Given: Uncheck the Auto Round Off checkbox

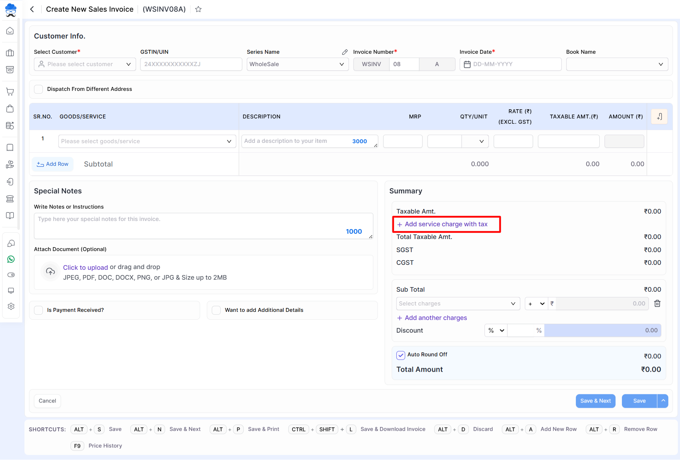Looking at the screenshot, I should tap(401, 355).
